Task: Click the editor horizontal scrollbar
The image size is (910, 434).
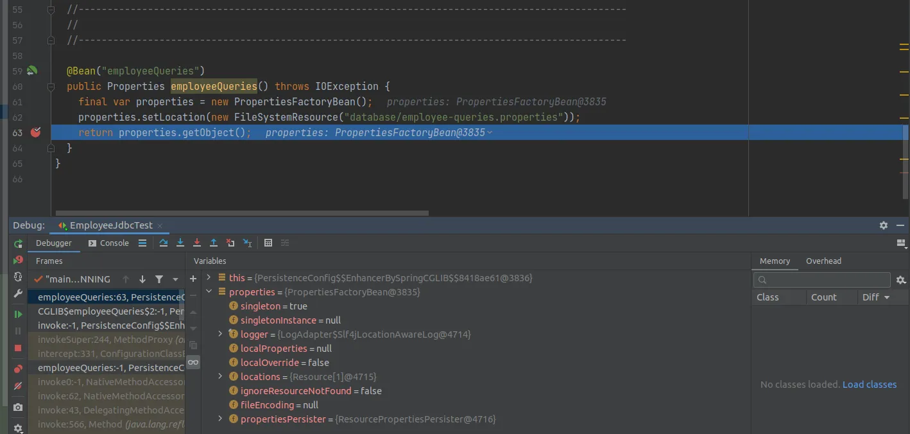Action: click(242, 213)
